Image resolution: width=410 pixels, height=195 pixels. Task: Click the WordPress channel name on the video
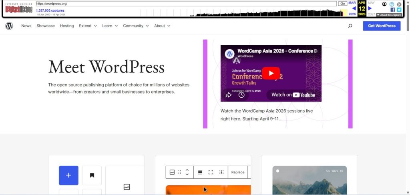click(245, 56)
